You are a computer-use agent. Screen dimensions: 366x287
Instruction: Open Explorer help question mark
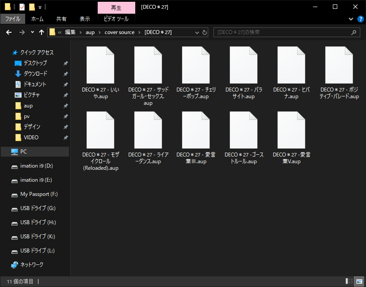(x=360, y=19)
